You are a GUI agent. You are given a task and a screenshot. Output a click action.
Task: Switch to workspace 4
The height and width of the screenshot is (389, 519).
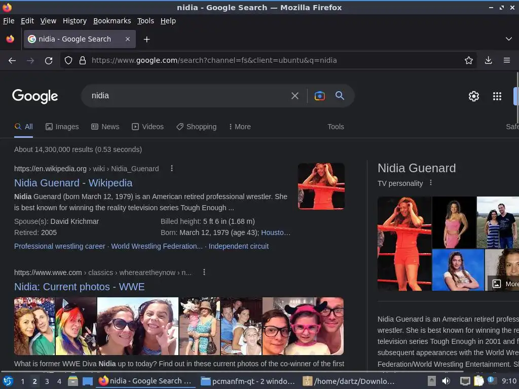click(59, 381)
